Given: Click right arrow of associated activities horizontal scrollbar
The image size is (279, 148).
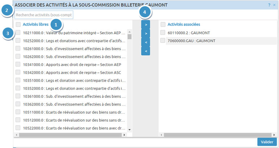Looking at the screenshot, I should 274,135.
